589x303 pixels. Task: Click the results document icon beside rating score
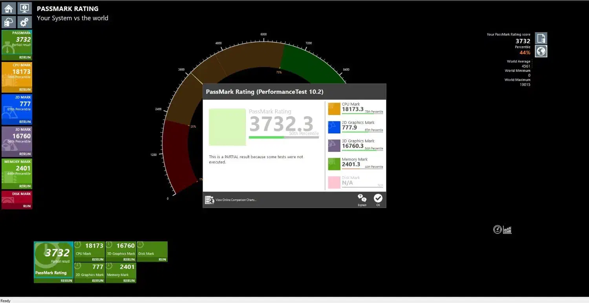click(x=541, y=38)
